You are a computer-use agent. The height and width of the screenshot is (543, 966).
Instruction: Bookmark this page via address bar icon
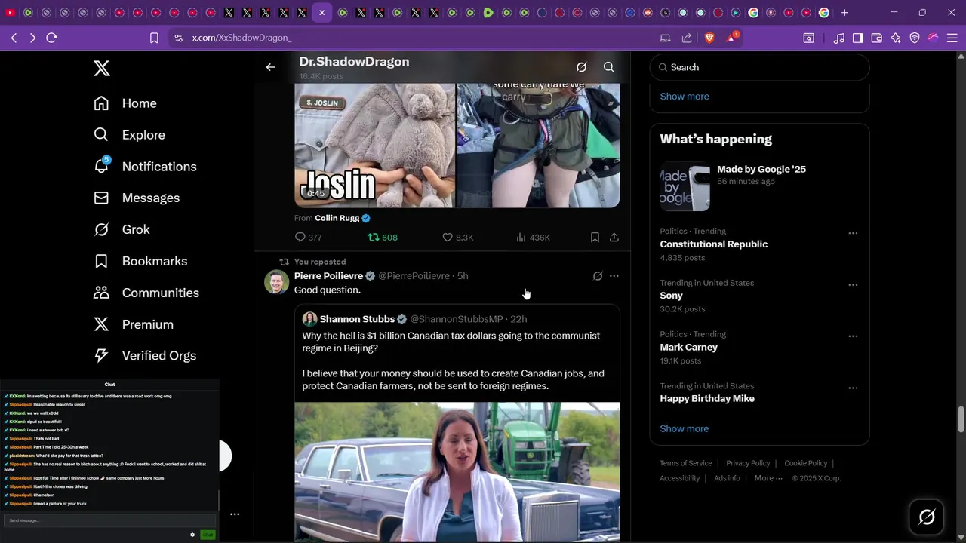[154, 38]
